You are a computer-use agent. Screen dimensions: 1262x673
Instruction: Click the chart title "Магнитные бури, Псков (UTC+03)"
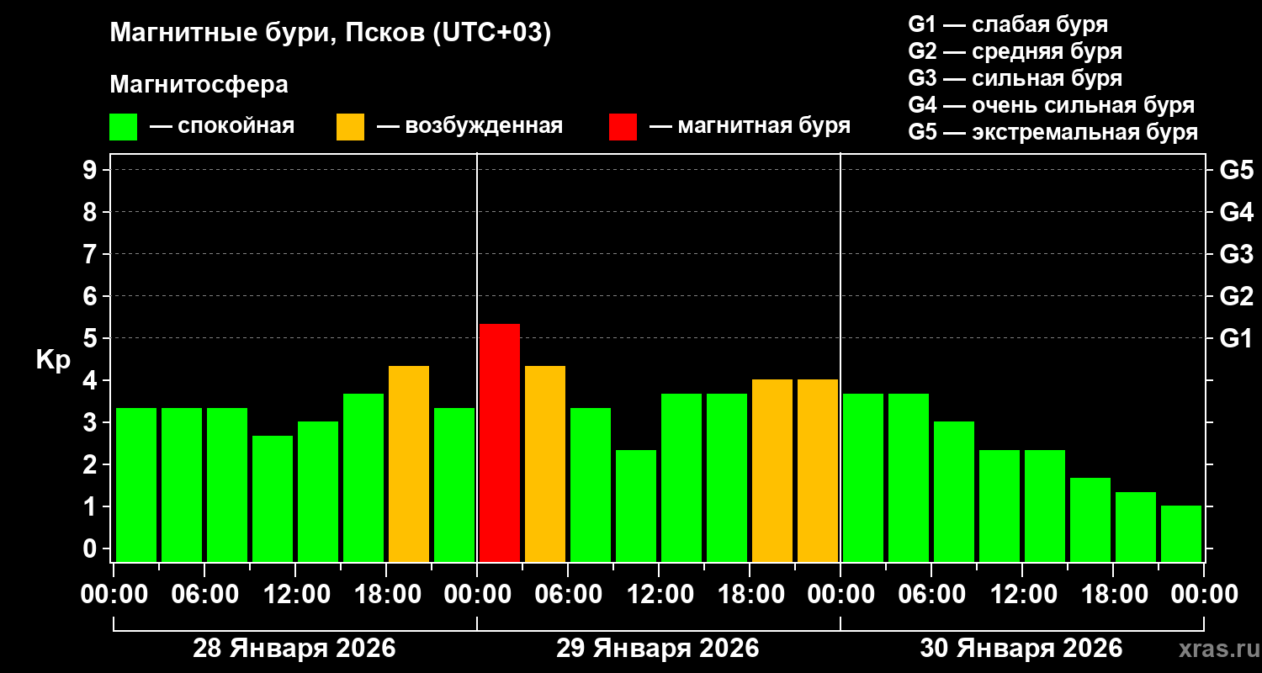pos(331,34)
